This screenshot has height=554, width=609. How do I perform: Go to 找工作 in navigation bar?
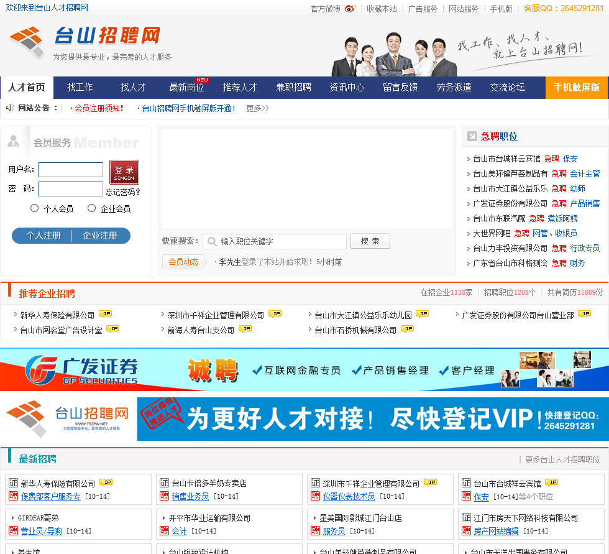point(80,88)
